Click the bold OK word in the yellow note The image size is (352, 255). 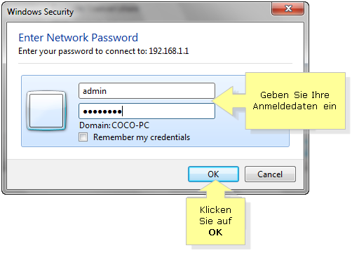(215, 233)
